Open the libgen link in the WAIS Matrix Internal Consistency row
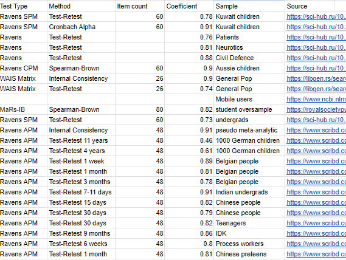The image size is (346, 260). (316, 78)
